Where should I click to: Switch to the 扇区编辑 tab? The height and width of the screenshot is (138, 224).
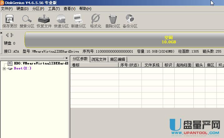point(117,59)
